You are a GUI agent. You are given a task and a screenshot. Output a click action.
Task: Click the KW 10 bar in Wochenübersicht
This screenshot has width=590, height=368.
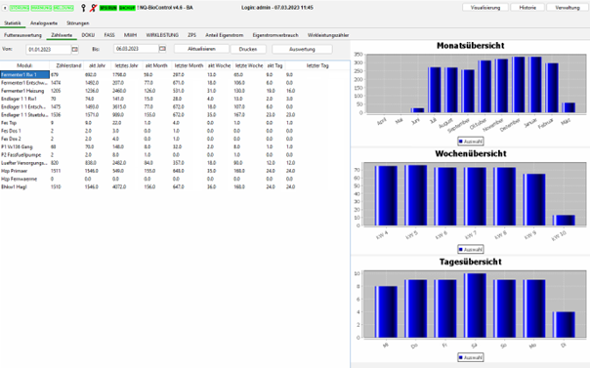pyautogui.click(x=564, y=221)
